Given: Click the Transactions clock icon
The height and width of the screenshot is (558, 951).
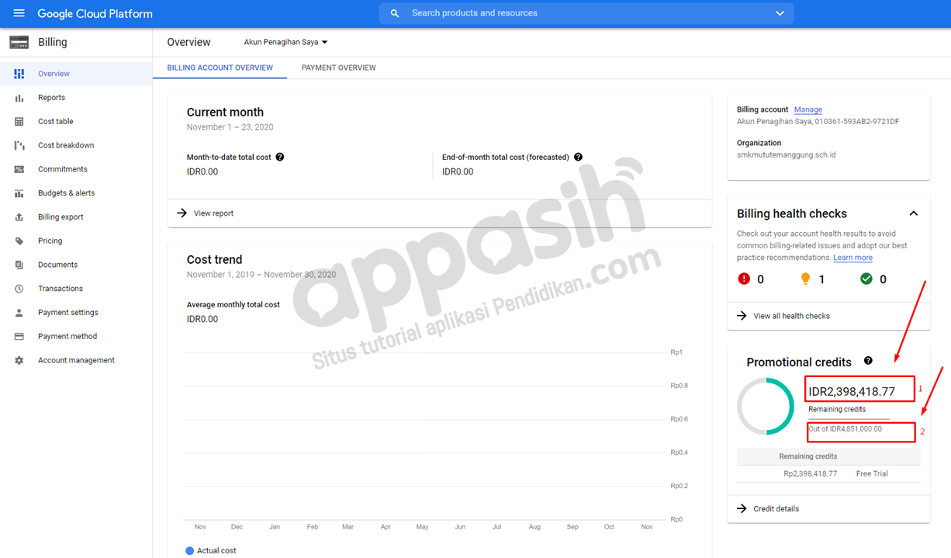Looking at the screenshot, I should point(19,289).
